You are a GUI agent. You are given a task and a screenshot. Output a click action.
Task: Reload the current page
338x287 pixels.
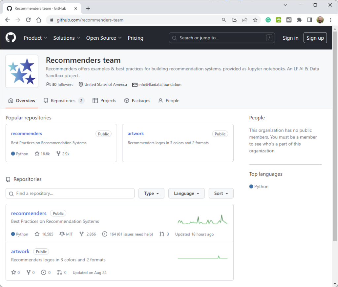[x=28, y=20]
